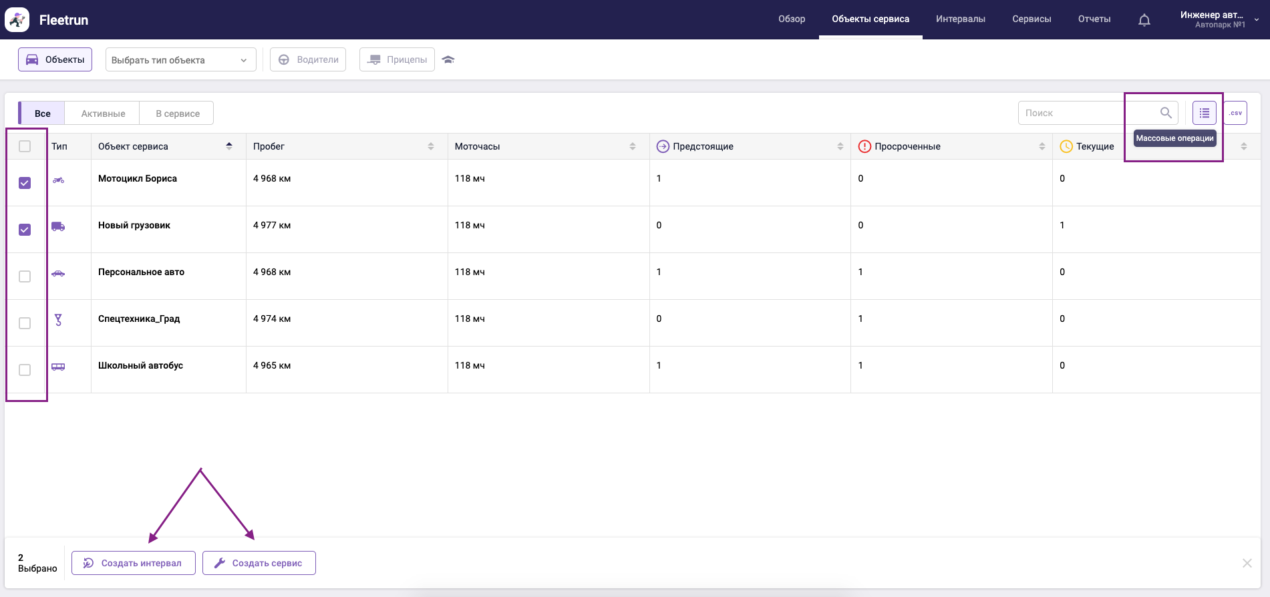Switch to the В сервисе tab
Screen dimensions: 1270x597
tap(177, 114)
